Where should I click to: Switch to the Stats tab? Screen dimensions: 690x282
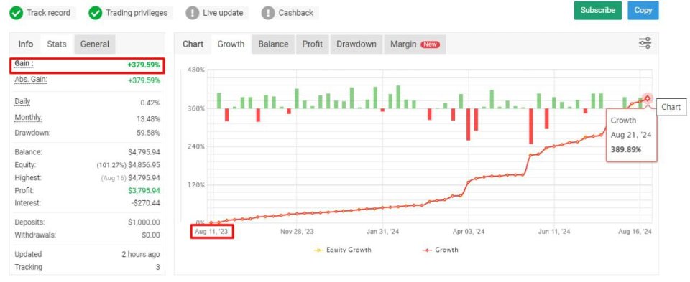pos(57,44)
